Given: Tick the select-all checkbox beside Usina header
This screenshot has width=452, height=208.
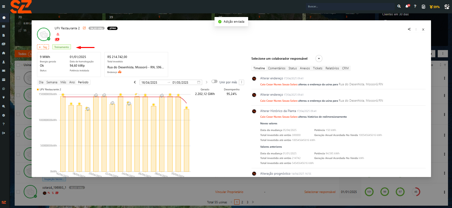Looking at the screenshot, I should [18, 65].
